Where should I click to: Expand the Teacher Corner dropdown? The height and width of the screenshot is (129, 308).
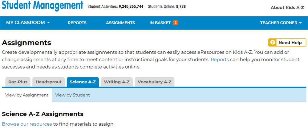(281, 23)
